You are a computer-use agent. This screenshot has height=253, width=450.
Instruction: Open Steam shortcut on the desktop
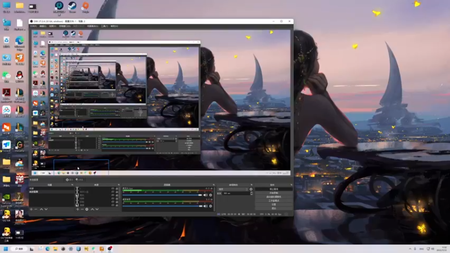(72, 7)
